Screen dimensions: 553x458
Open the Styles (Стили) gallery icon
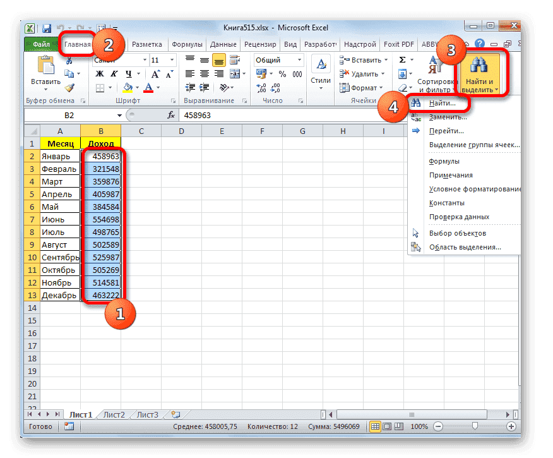[x=321, y=66]
